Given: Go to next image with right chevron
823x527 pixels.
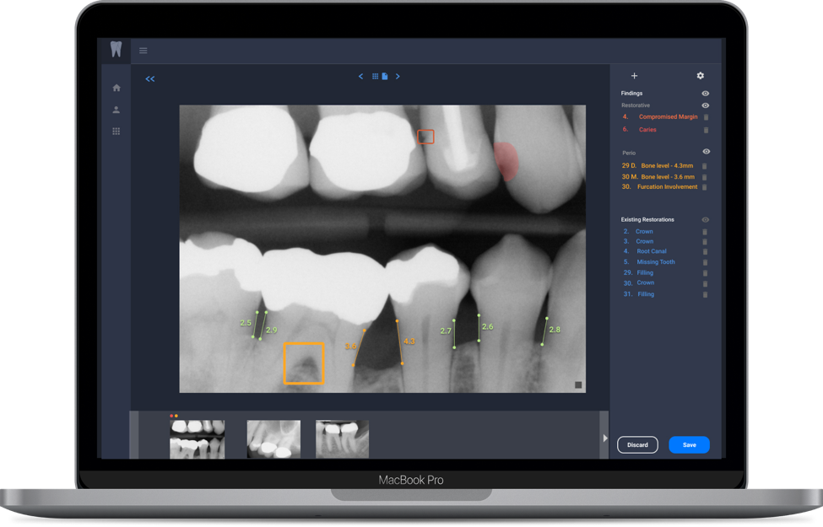Looking at the screenshot, I should 398,77.
